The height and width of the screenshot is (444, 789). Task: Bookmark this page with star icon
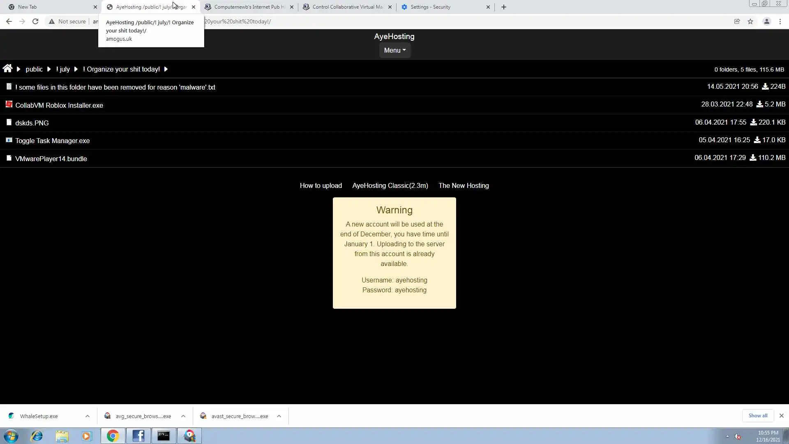(750, 21)
